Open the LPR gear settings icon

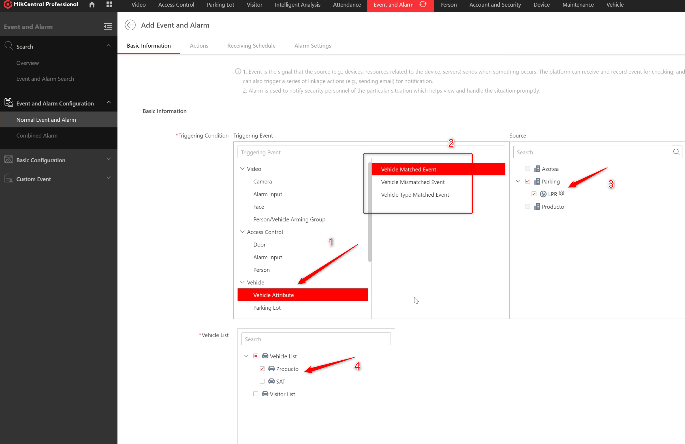[561, 193]
